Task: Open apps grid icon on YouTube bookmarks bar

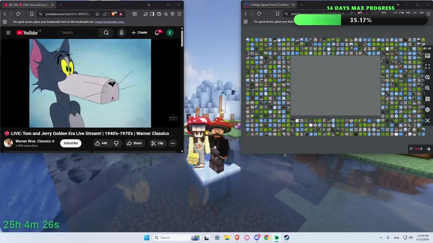Action: tap(5, 22)
